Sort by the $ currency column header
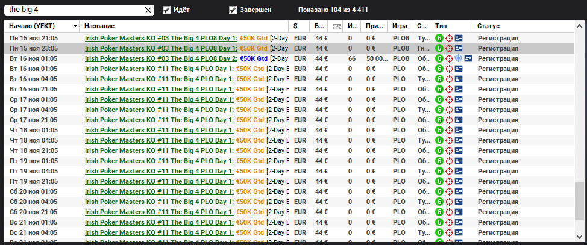Image resolution: width=587 pixels, height=245 pixels. [299, 26]
